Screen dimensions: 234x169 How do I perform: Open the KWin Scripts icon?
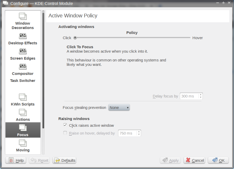23,97
